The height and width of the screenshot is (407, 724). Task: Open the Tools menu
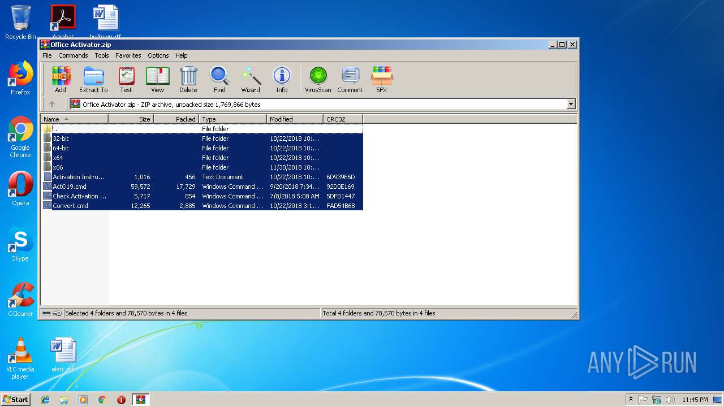[102, 55]
